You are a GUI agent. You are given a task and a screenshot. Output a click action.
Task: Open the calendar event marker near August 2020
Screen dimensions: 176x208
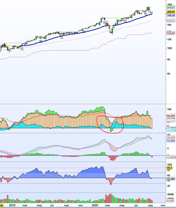pos(146,14)
